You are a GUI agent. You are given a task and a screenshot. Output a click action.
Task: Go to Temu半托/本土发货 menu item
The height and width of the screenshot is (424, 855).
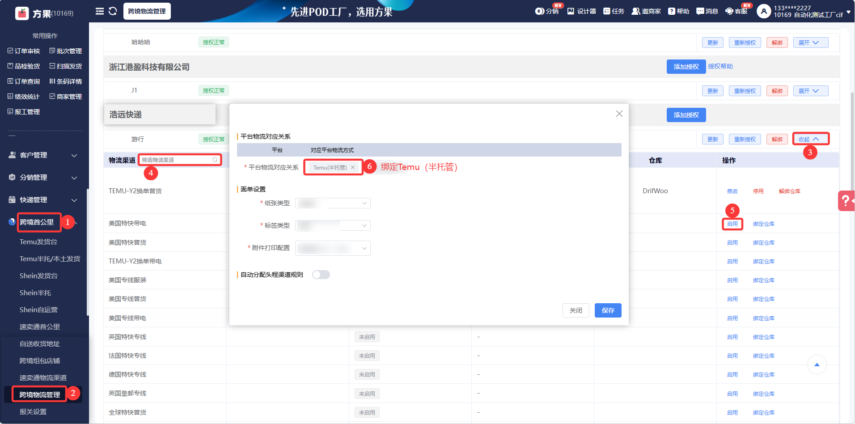point(50,259)
